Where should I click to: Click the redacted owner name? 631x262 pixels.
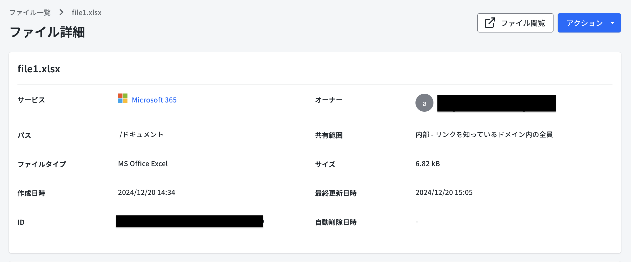(496, 103)
